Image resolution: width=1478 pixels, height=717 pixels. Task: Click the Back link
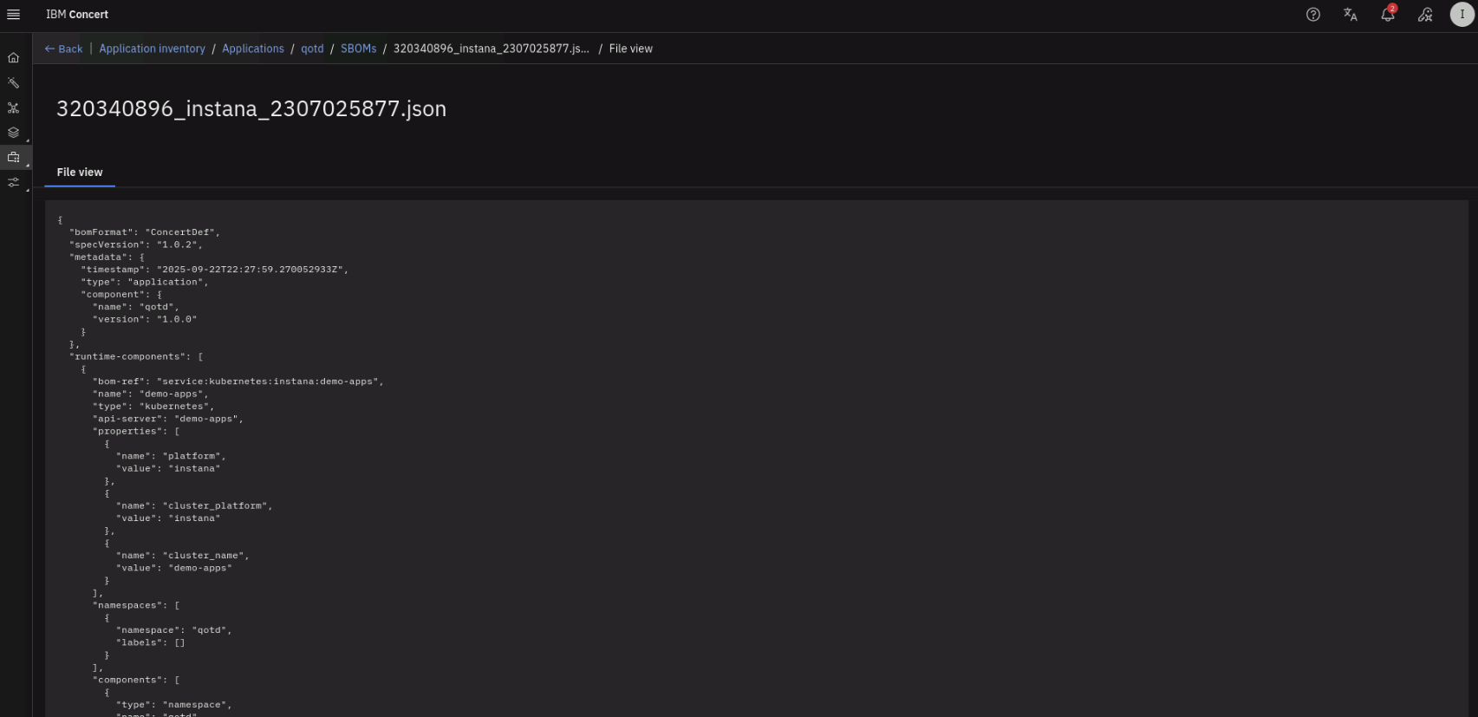pos(64,49)
